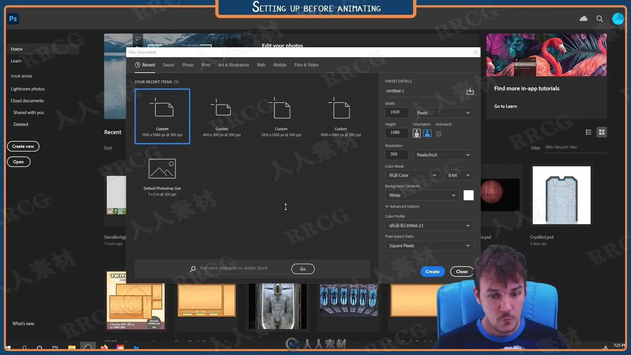The image size is (631, 355).
Task: Set orientation to portrait
Action: pos(417,133)
